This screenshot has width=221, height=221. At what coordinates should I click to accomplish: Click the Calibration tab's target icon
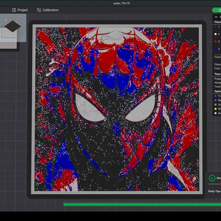pos(39,10)
